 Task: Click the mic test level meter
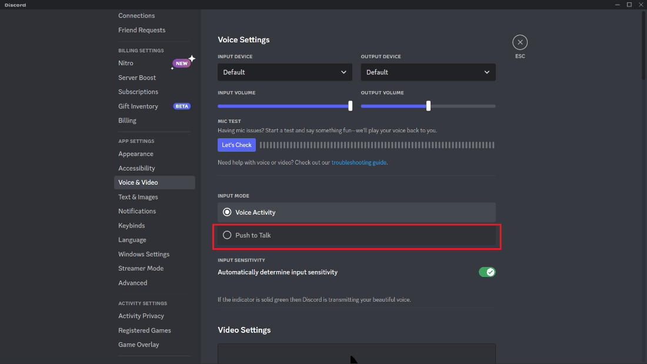(x=377, y=145)
